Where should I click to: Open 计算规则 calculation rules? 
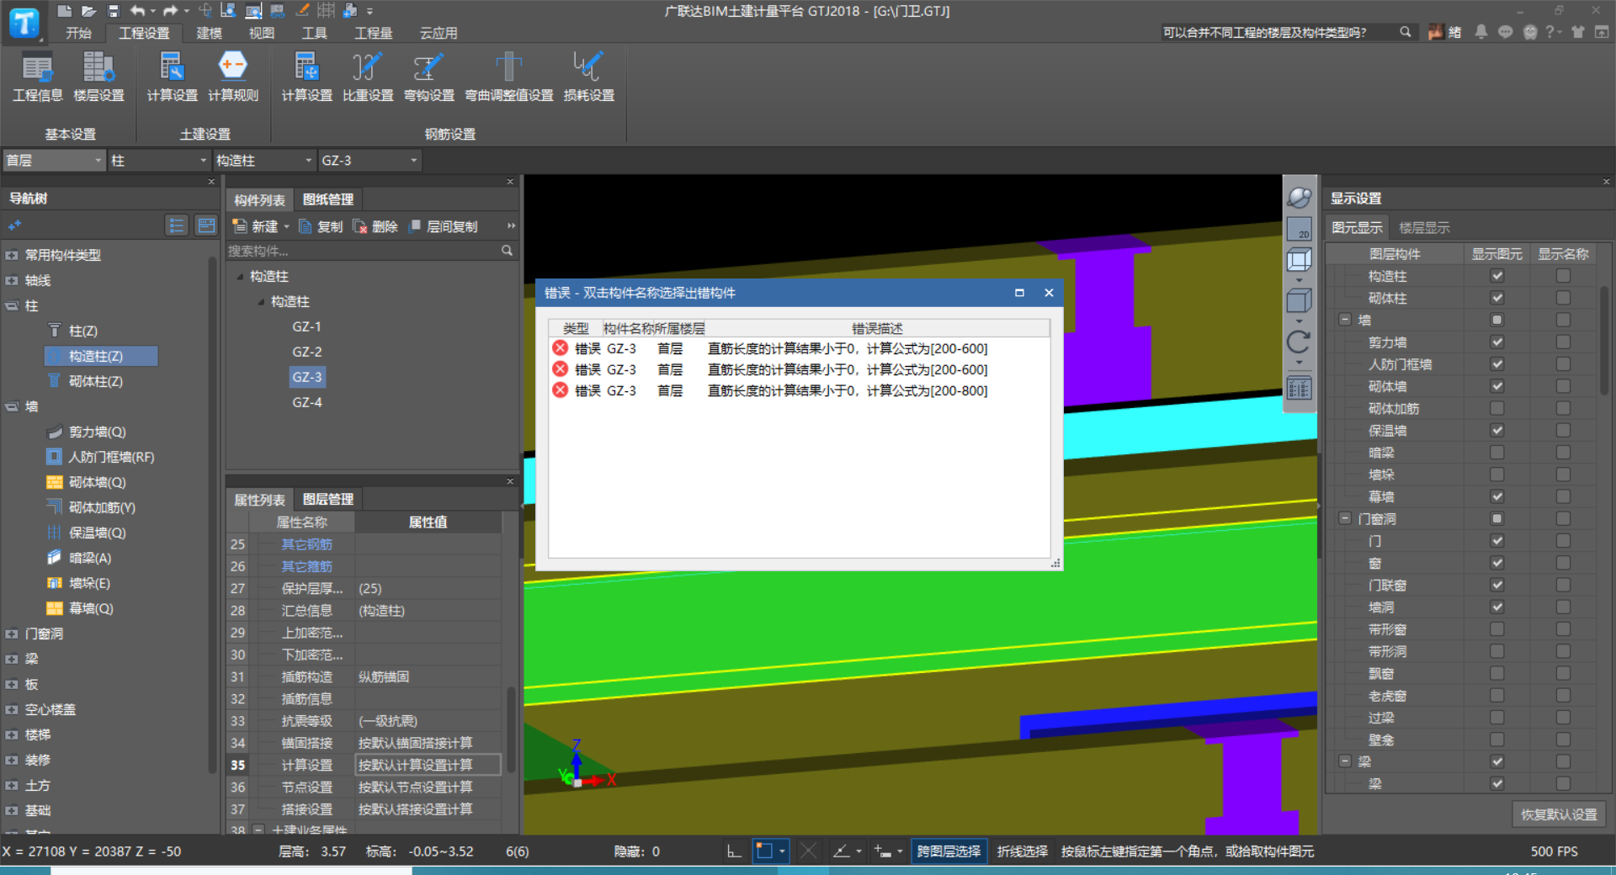pos(233,77)
